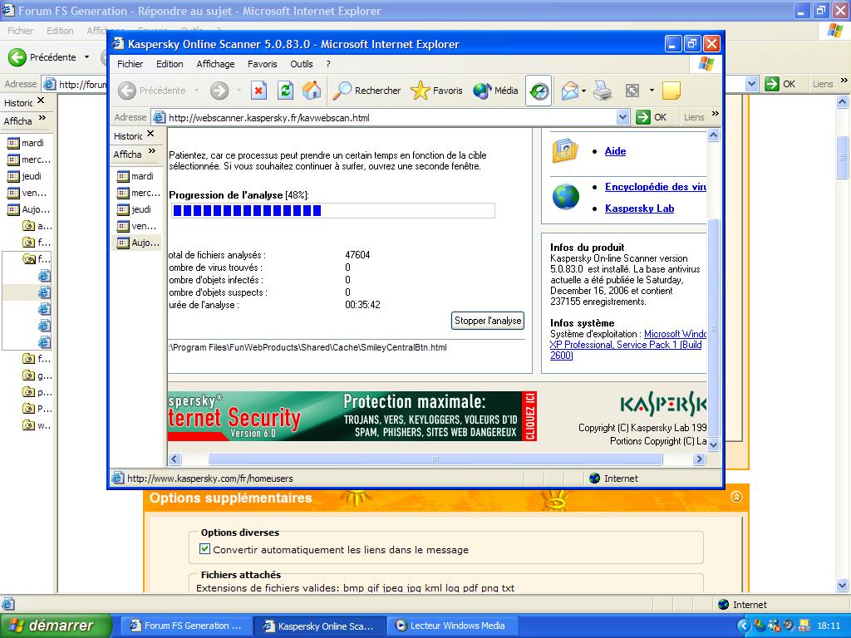
Task: Open Favoris star in Kaspersky toolbar
Action: tap(437, 91)
